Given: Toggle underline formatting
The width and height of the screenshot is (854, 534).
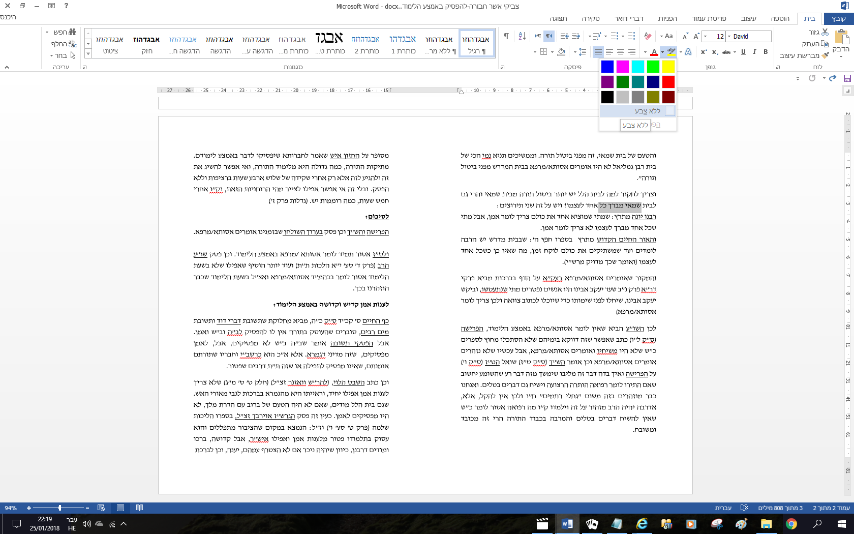Looking at the screenshot, I should 743,52.
